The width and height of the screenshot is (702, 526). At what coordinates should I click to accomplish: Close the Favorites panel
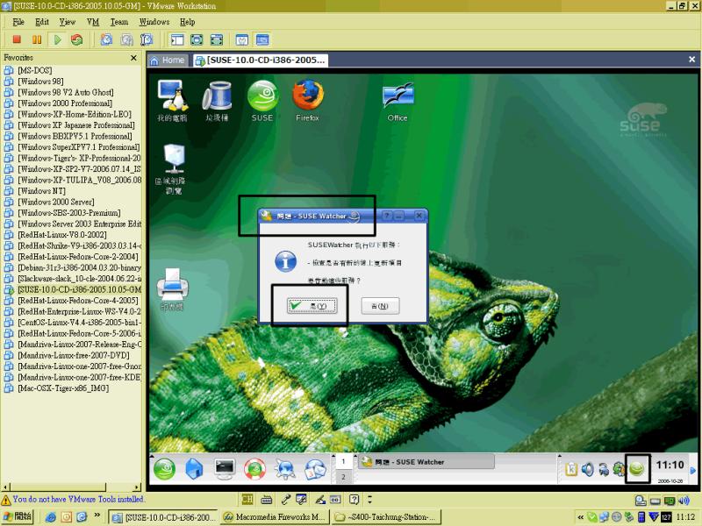(133, 58)
